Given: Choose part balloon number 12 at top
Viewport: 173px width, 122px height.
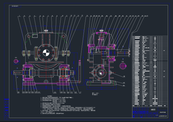Looking at the screenshot, I should (x=71, y=16).
